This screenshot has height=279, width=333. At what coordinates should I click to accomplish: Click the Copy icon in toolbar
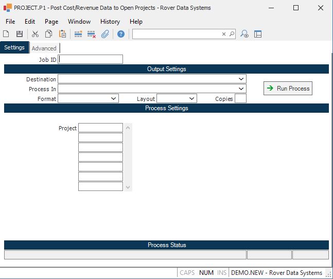pos(49,34)
